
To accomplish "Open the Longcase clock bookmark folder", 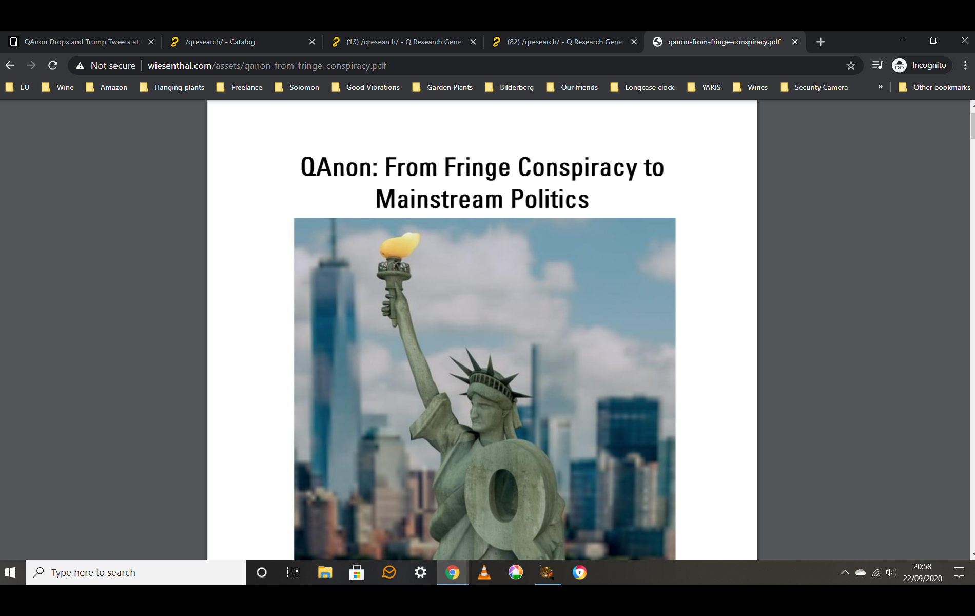I will (642, 87).
